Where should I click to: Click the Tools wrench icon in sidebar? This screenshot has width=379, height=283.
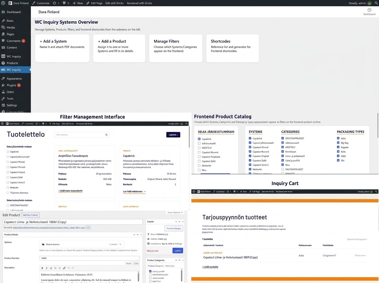(x=3, y=99)
